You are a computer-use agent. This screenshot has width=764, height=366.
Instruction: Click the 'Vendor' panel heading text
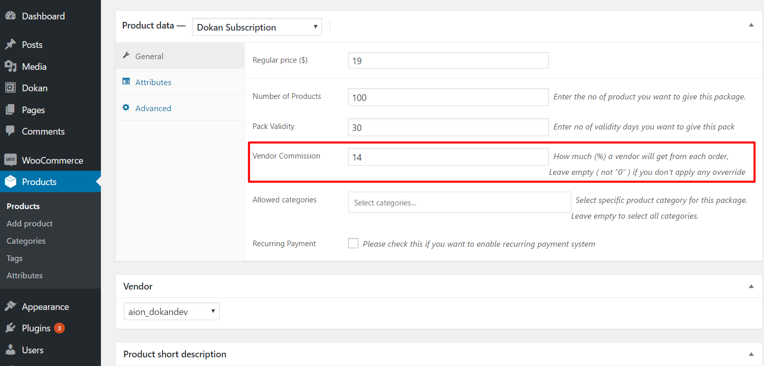coord(138,286)
